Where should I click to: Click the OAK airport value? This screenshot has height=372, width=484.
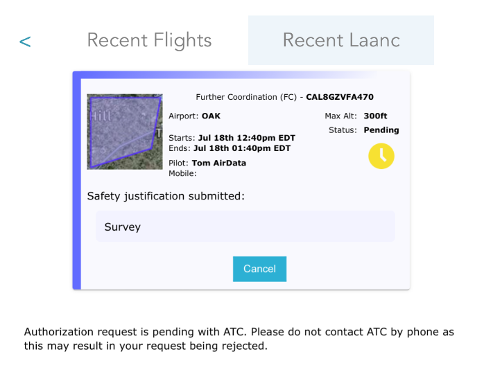211,116
